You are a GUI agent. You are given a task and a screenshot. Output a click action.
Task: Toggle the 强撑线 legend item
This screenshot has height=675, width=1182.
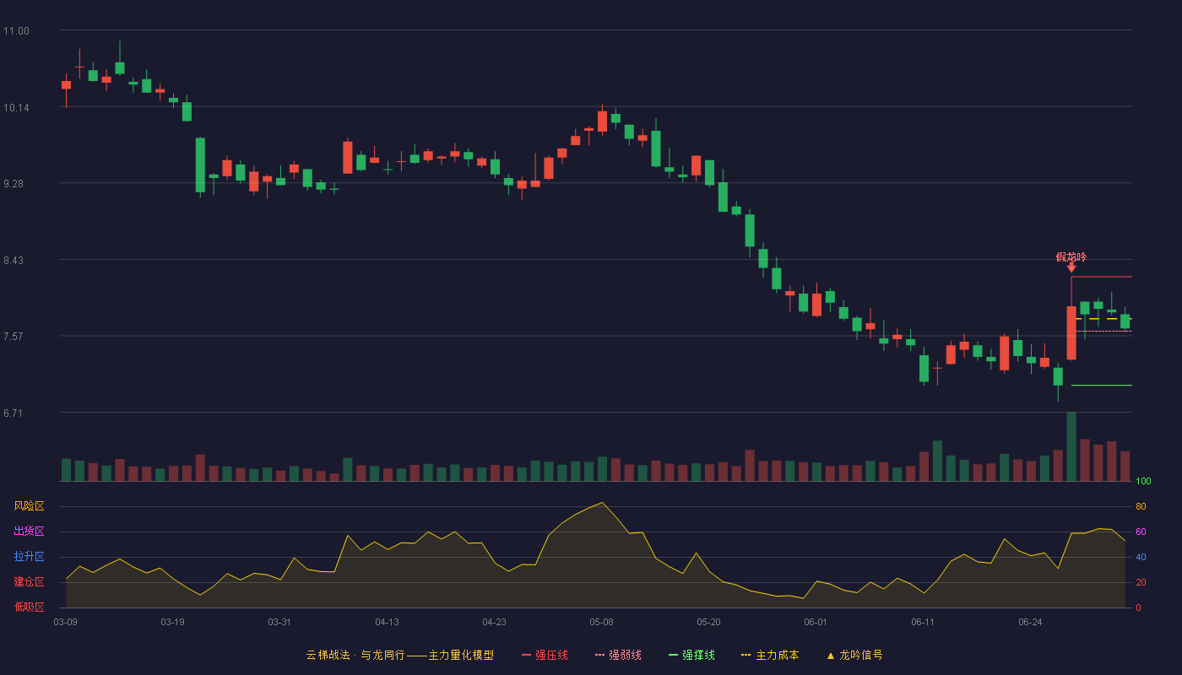tap(691, 655)
